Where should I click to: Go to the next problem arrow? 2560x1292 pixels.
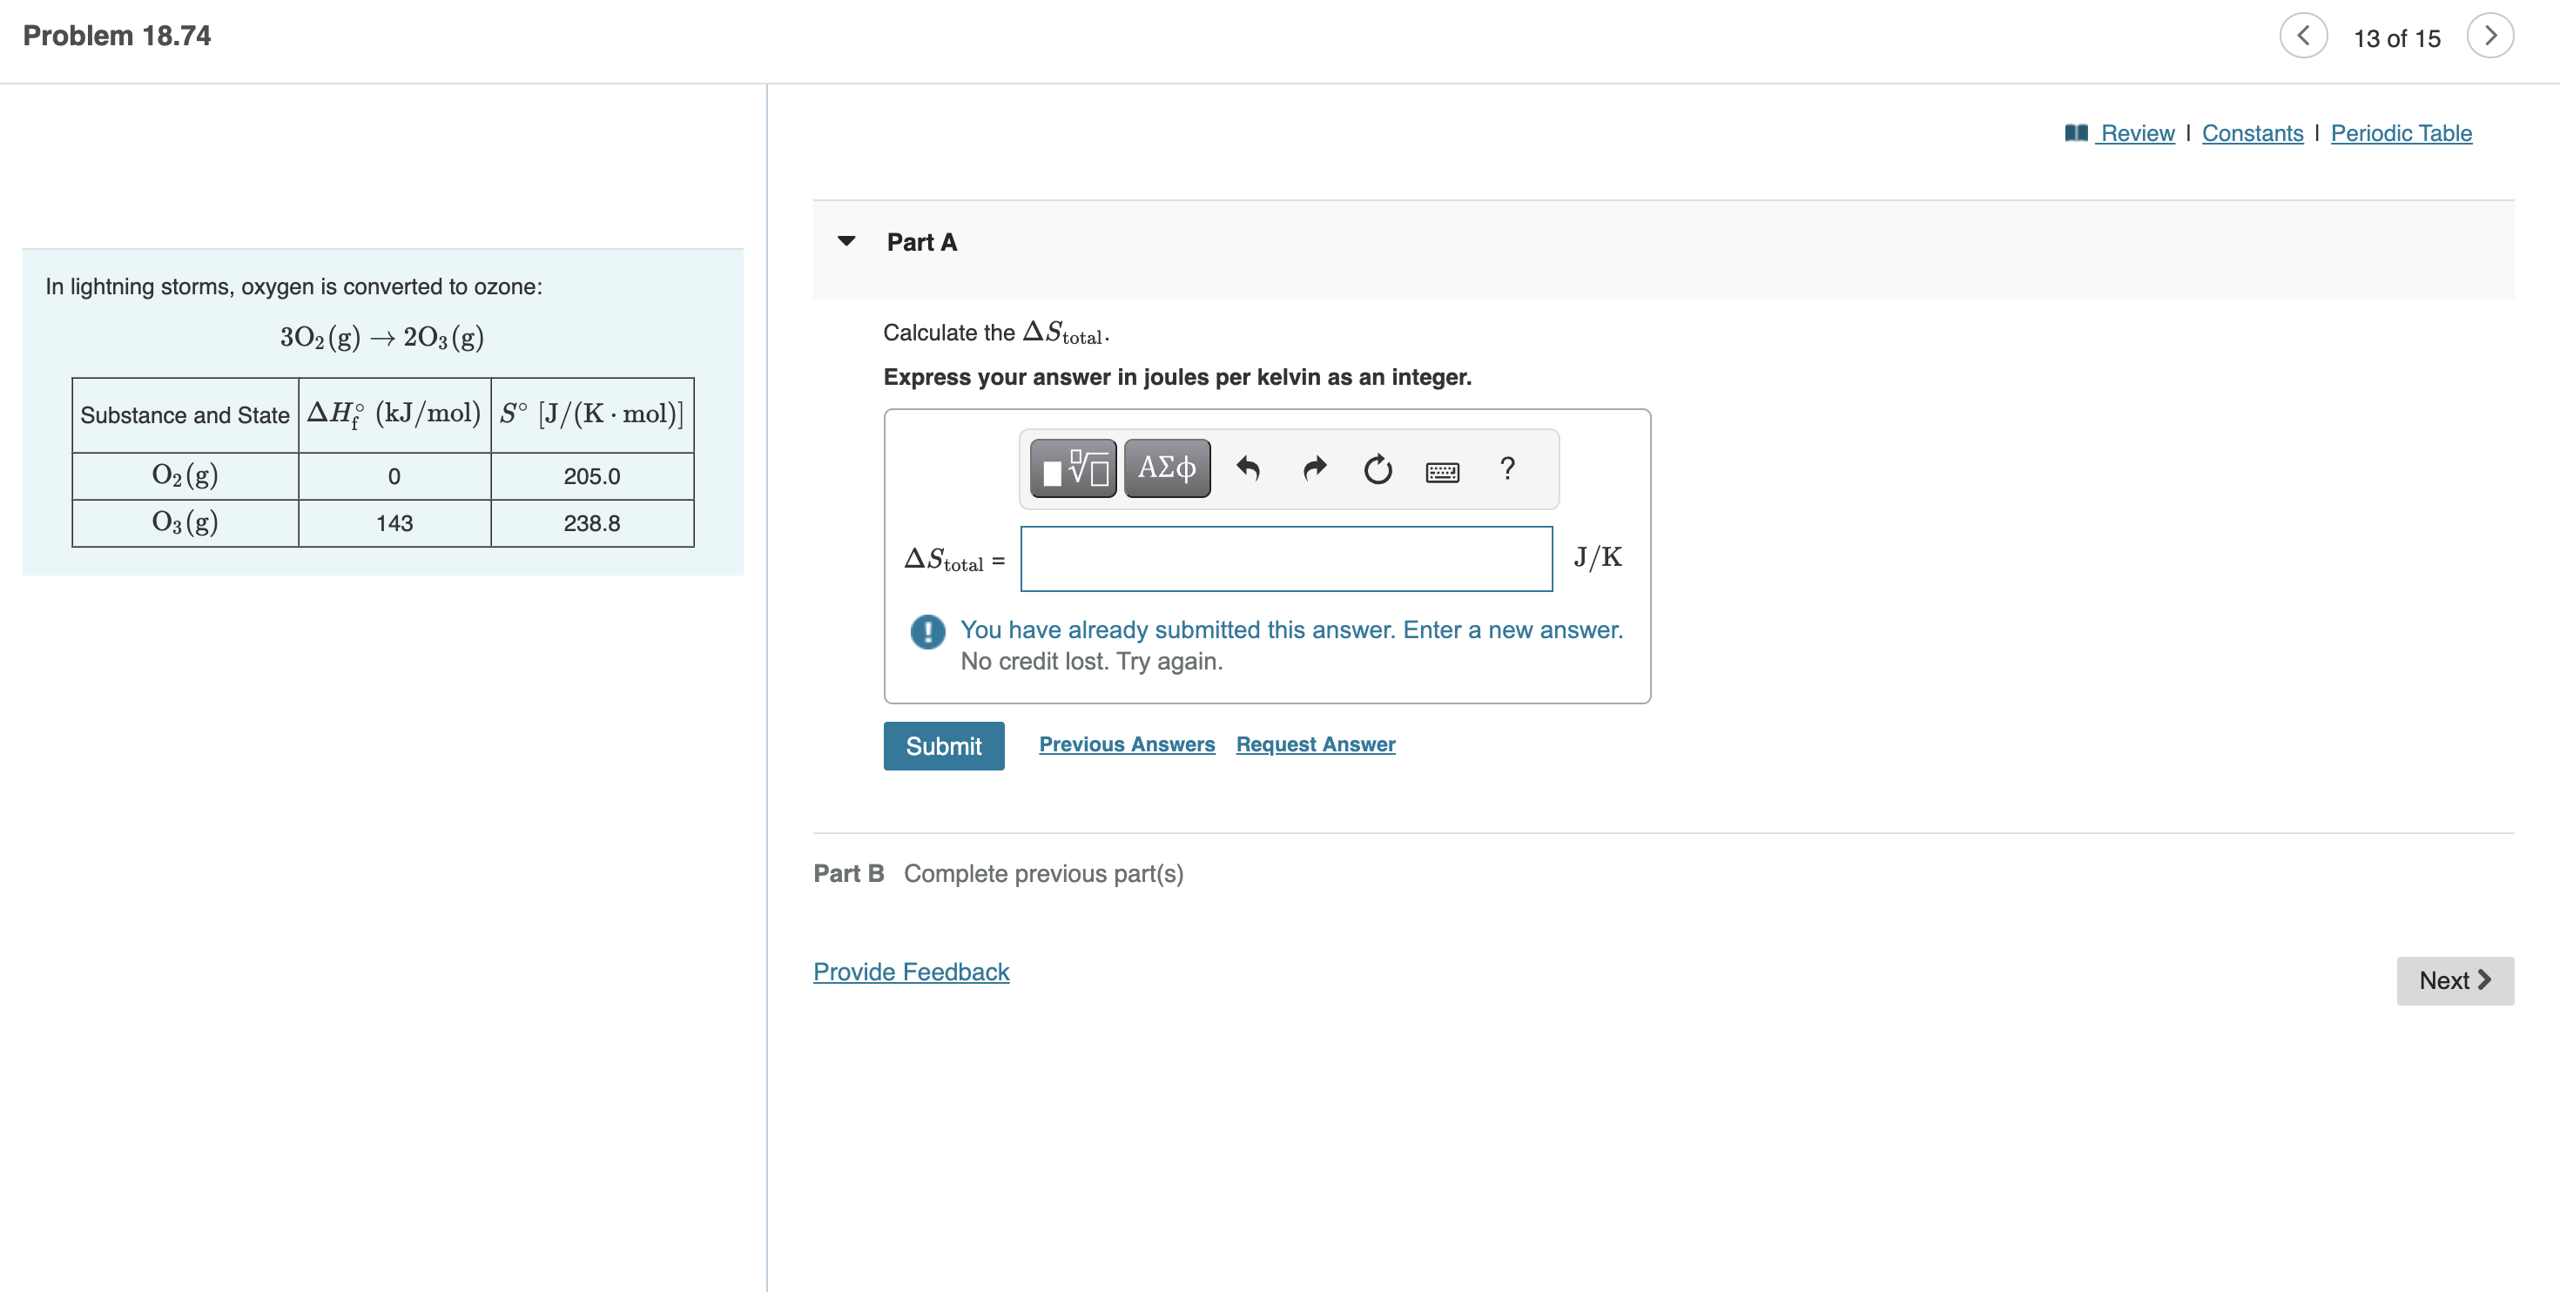(x=2489, y=37)
